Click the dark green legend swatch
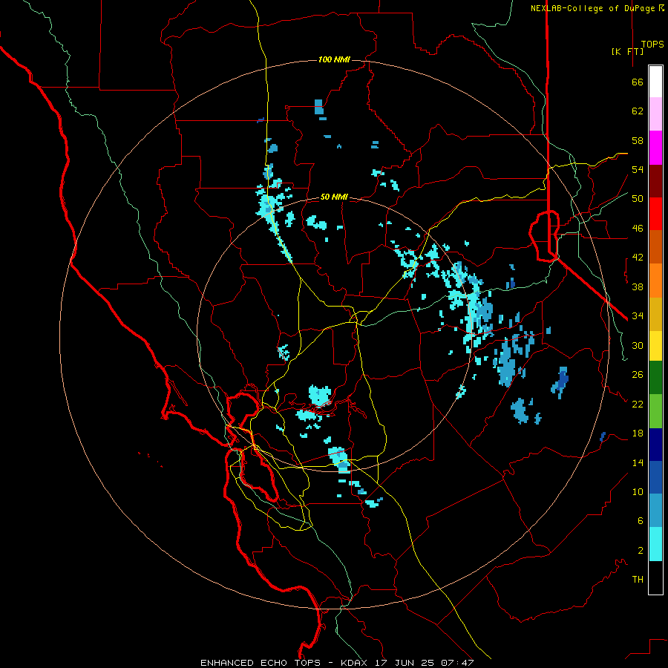Viewport: 668px width, 668px height. tap(655, 378)
